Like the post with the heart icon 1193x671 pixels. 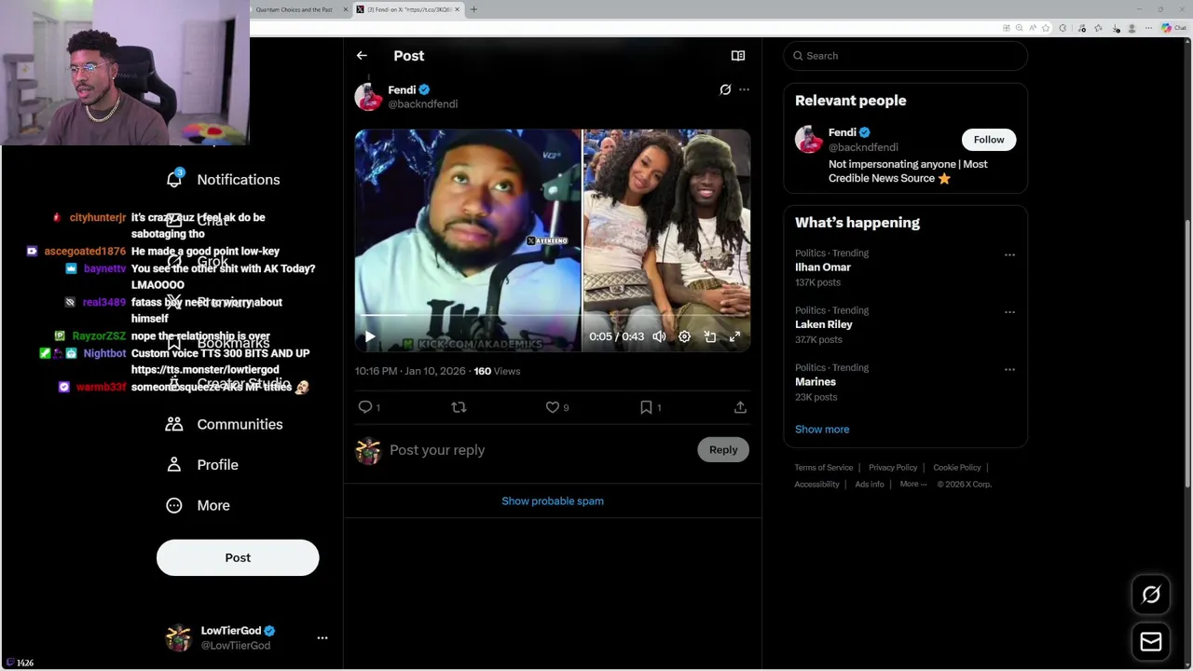point(552,407)
